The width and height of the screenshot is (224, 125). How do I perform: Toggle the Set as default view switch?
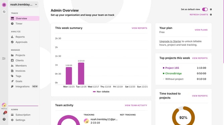205,9
